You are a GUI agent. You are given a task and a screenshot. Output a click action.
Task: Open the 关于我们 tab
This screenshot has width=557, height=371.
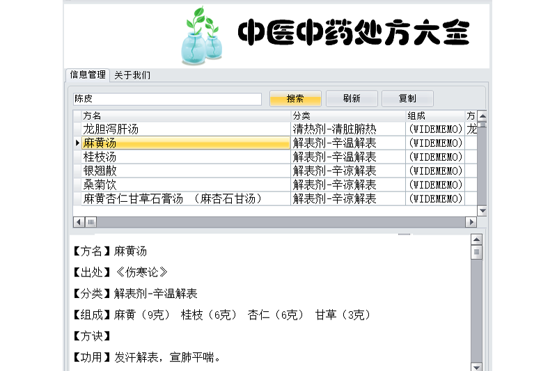click(x=132, y=75)
